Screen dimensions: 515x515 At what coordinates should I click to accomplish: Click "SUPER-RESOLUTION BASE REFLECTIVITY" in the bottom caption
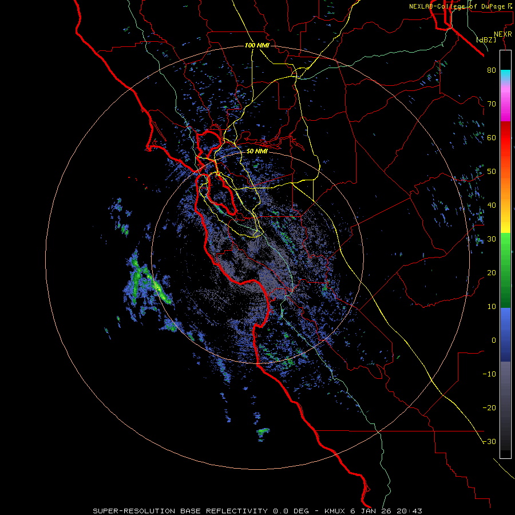(180, 511)
